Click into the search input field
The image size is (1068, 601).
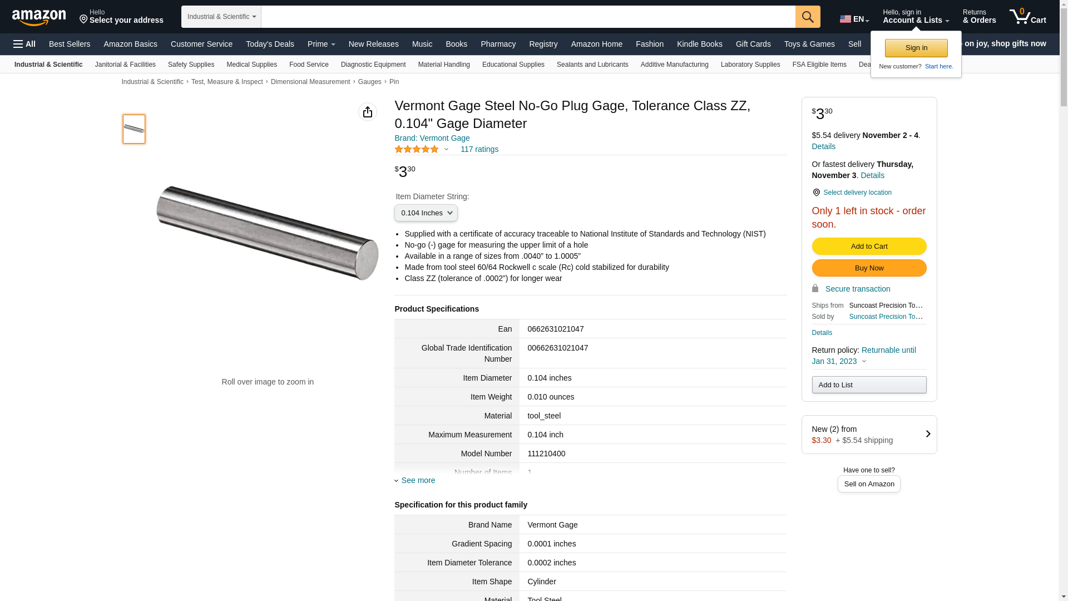[528, 17]
